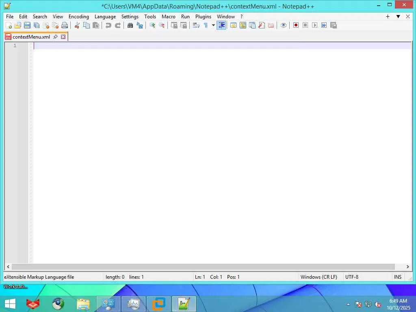Open the Search menu
Screen dimensions: 416x312
tap(40, 16)
